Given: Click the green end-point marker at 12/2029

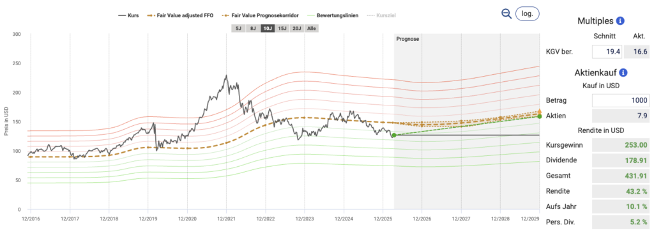Looking at the screenshot, I should pyautogui.click(x=539, y=116).
